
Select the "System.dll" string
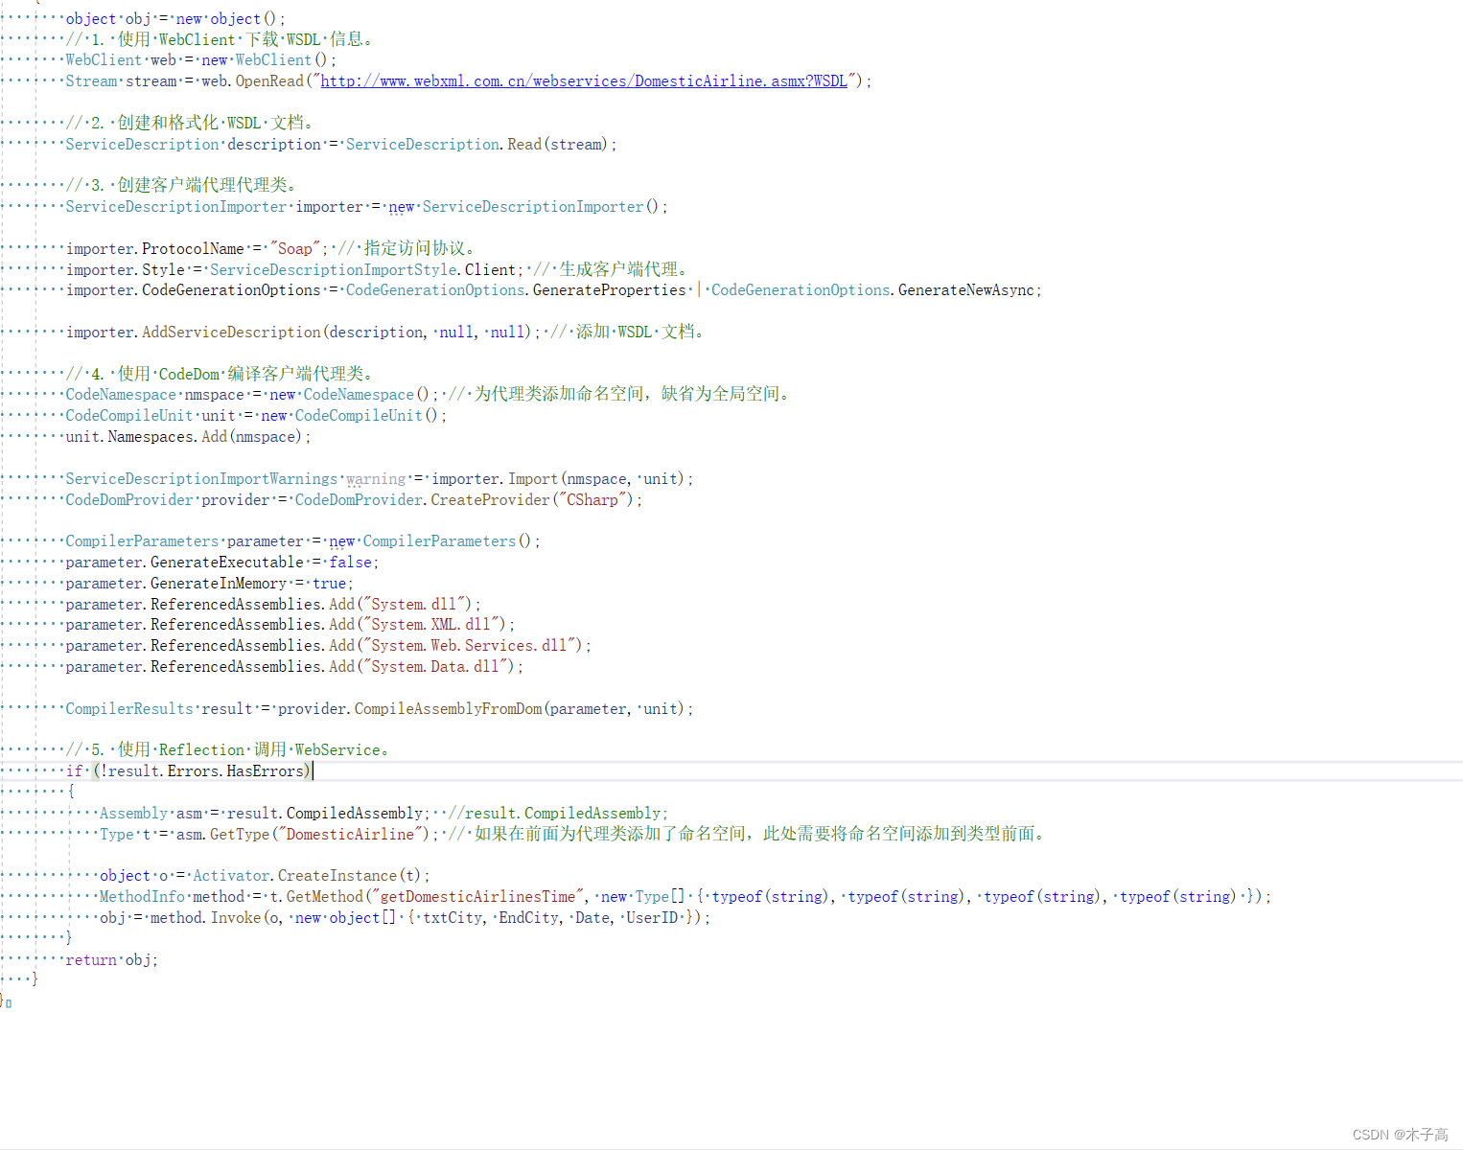[x=414, y=605]
